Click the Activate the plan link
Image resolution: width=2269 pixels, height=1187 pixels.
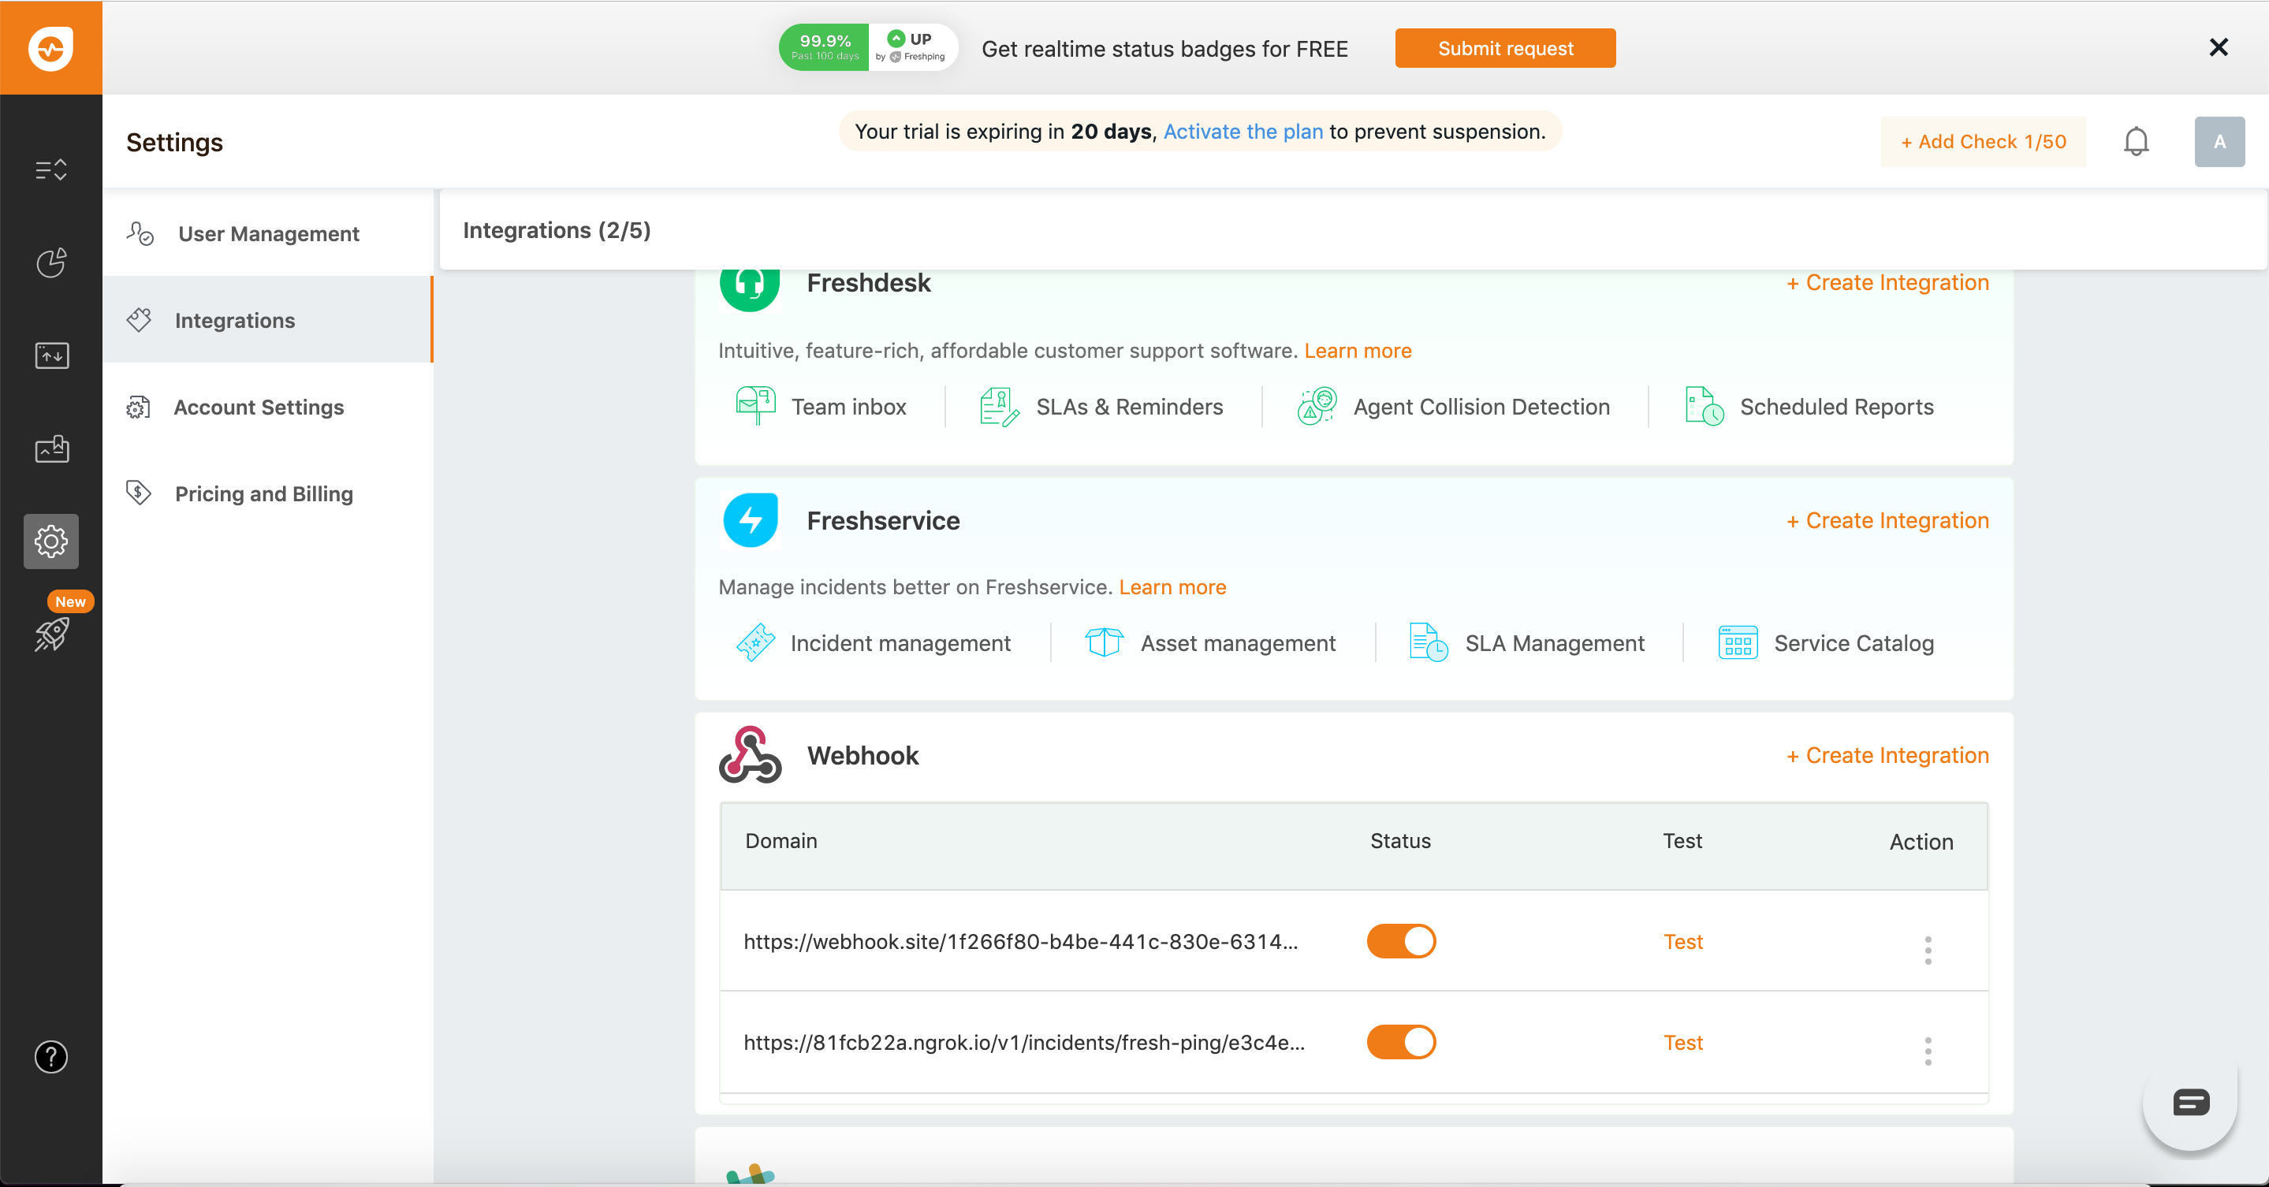(1243, 132)
